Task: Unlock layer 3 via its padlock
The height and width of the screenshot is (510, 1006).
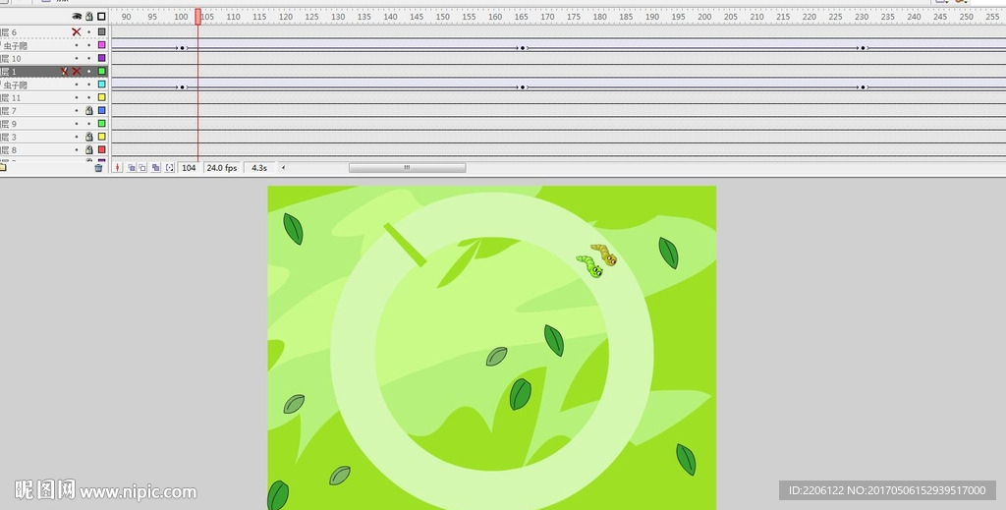Action: [x=89, y=137]
